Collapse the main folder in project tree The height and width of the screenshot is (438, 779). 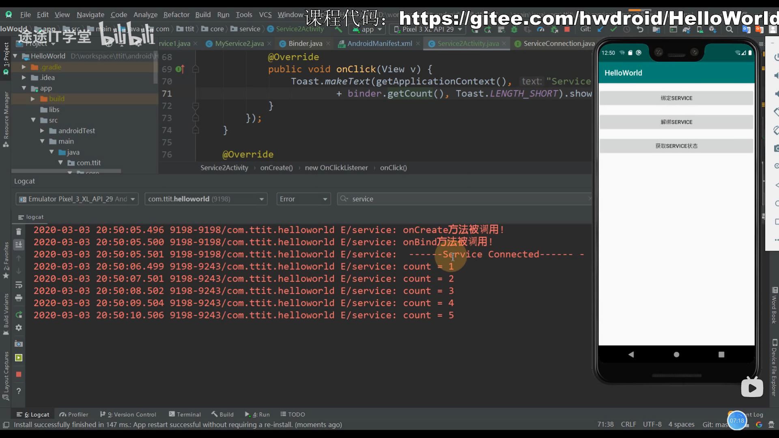(x=42, y=141)
